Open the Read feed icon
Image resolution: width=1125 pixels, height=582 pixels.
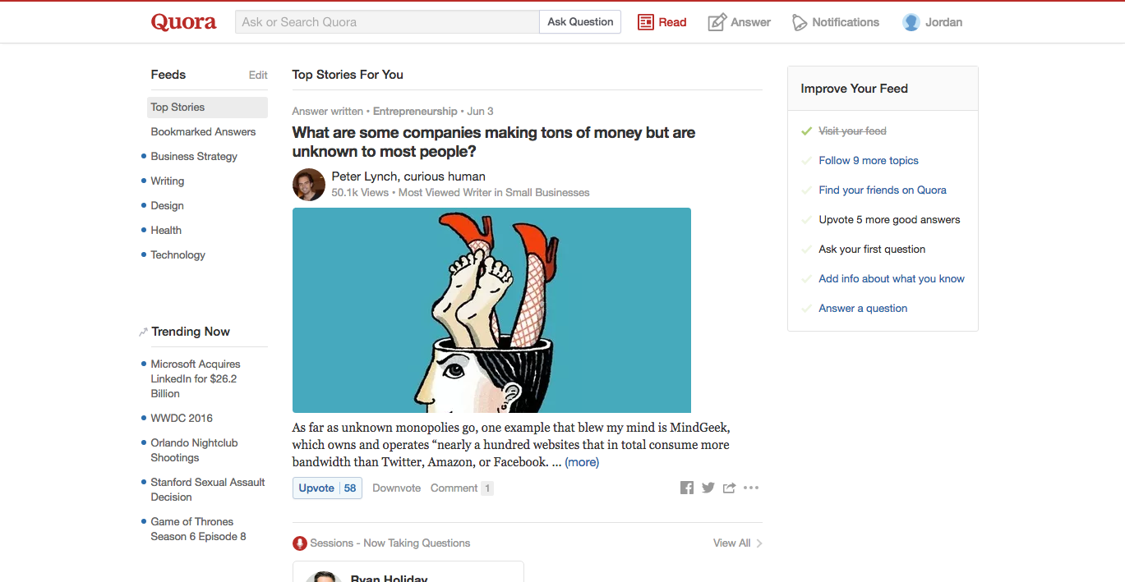[x=646, y=22]
